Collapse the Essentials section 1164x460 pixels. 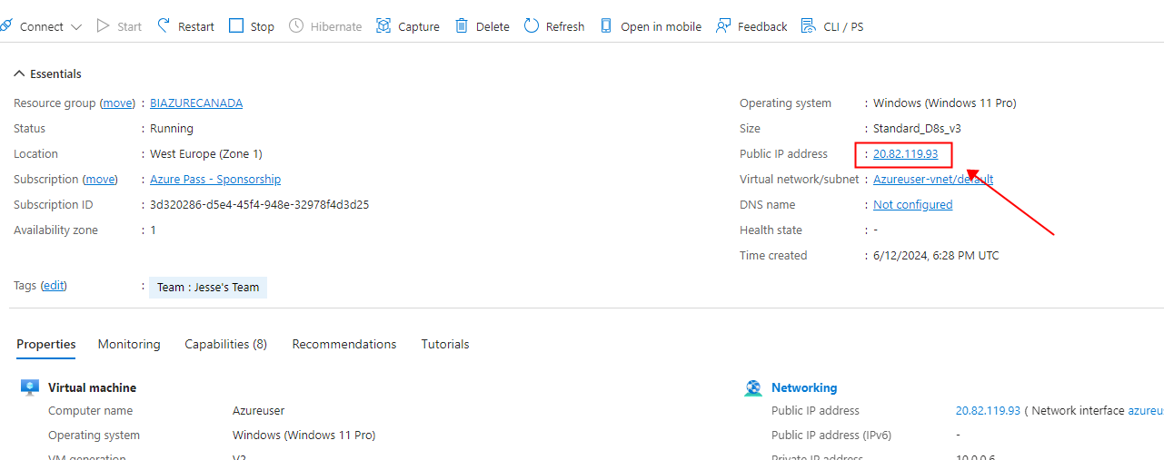coord(19,73)
